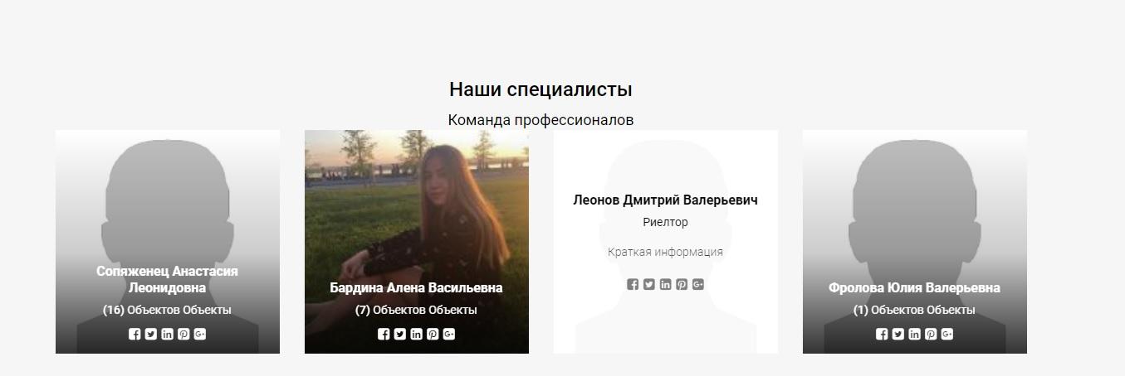Open Фролова Юлия Валерьевна name link
This screenshot has width=1125, height=376.
(914, 288)
